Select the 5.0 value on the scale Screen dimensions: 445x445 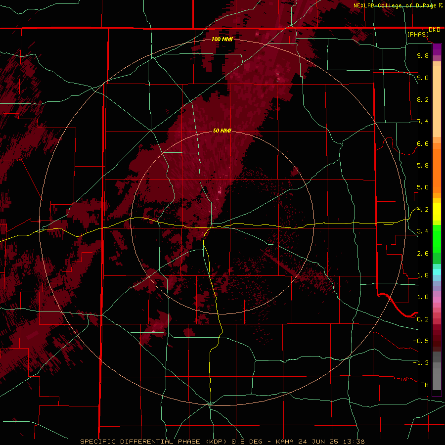pyautogui.click(x=423, y=187)
